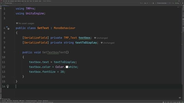The width and height of the screenshot is (184, 103).
Task: Click the MonoBehaviour base class name
Action: 64,28
